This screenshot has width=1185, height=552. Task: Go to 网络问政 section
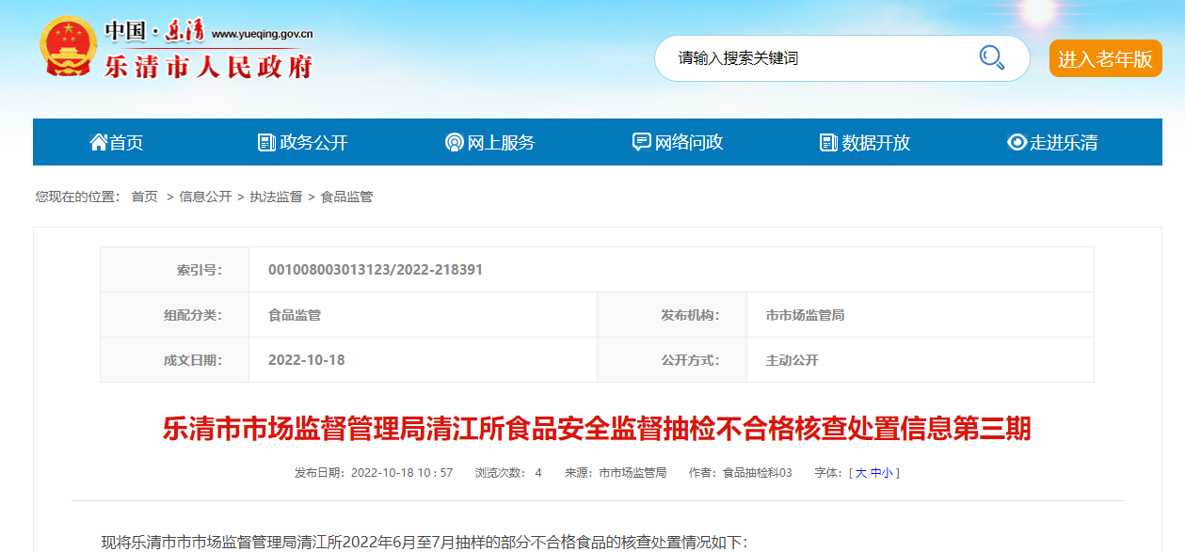[689, 143]
